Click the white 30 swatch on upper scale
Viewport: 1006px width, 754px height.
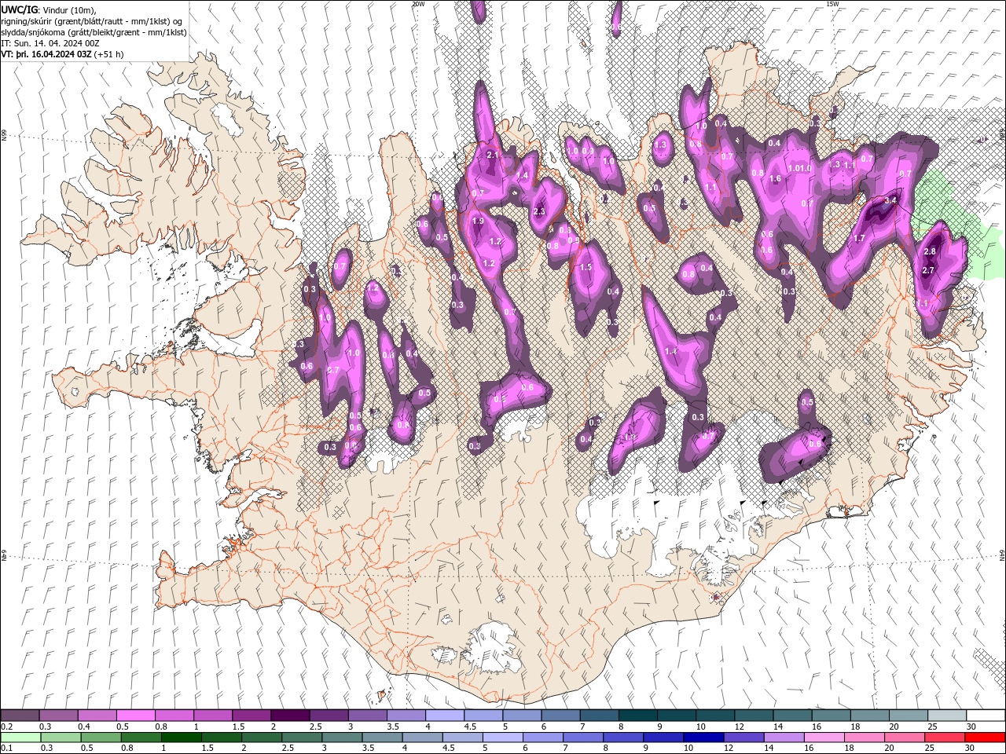pos(986,716)
